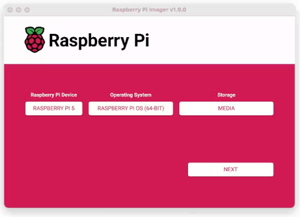Click the word Imager in the title bar
The height and width of the screenshot is (217, 300).
pos(159,10)
